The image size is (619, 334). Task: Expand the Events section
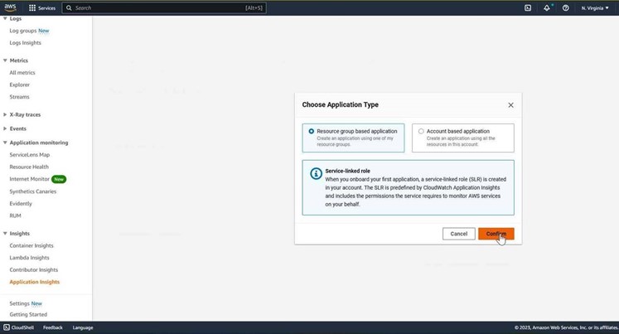pyautogui.click(x=5, y=128)
